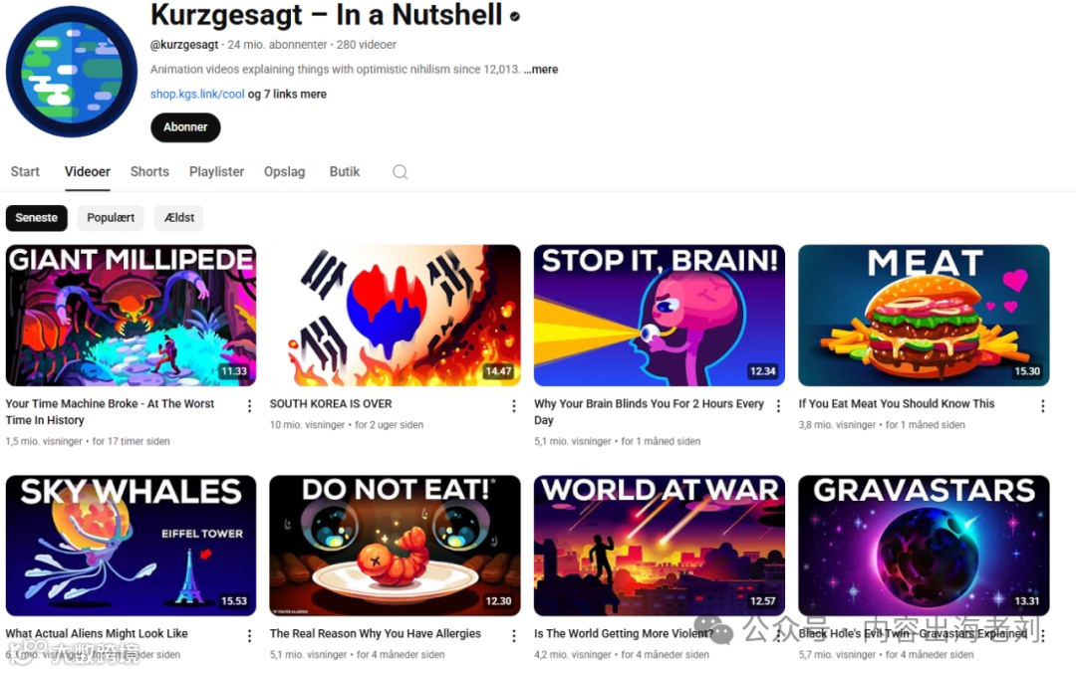Open the Playlister tab
1076x673 pixels.
click(217, 171)
